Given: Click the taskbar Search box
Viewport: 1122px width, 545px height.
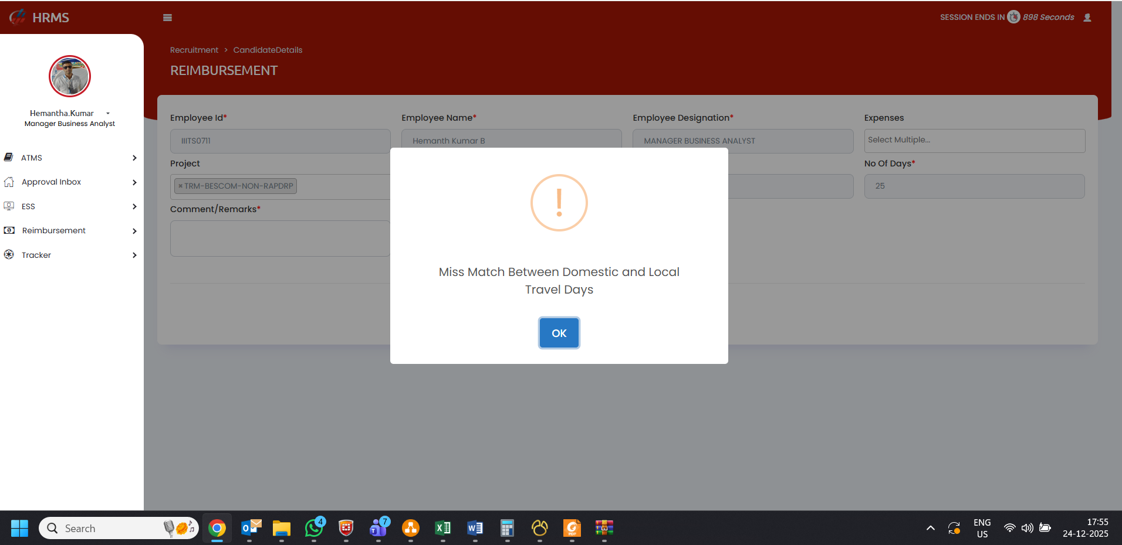Looking at the screenshot, I should (119, 528).
